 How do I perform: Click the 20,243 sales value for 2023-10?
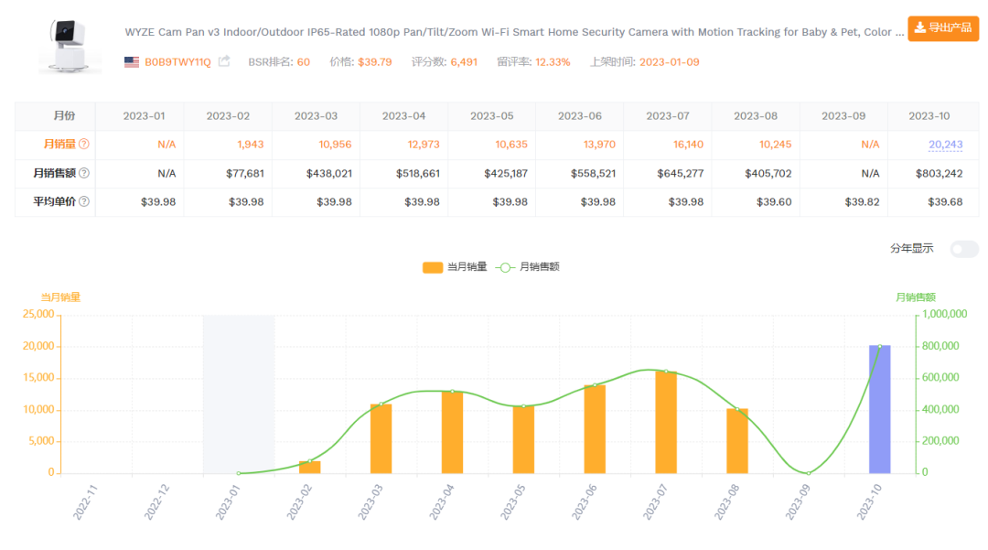click(x=945, y=145)
